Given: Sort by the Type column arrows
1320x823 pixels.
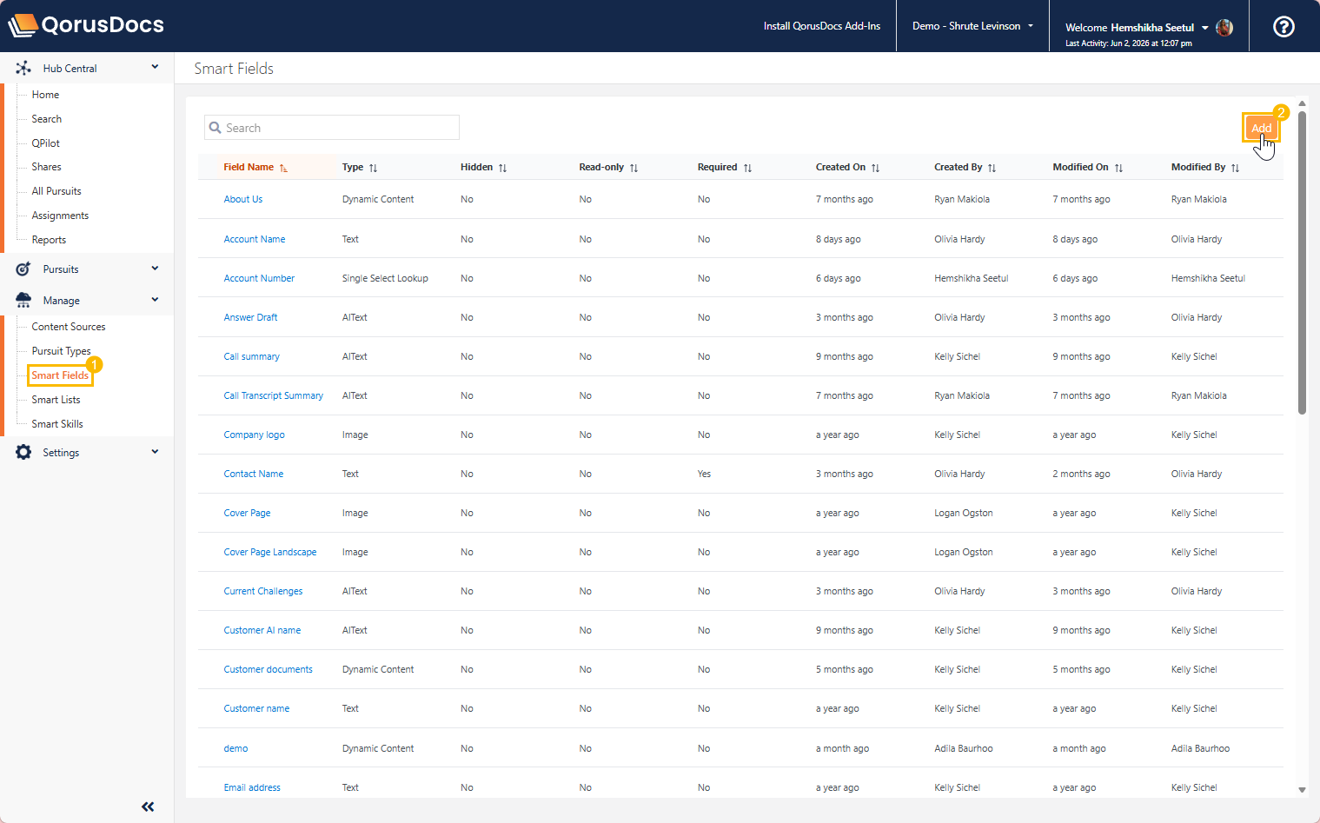Looking at the screenshot, I should coord(373,168).
